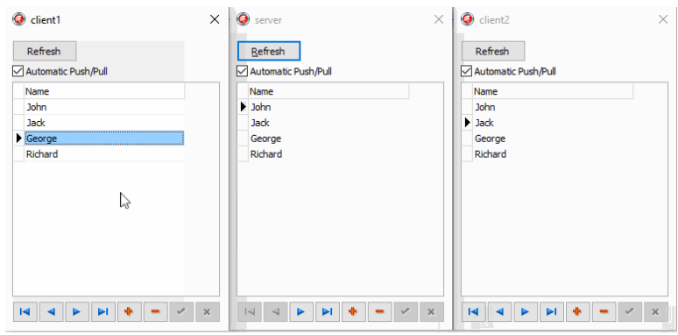678x335 pixels.
Task: Click the cancel edit icon in server navigator
Action: (432, 311)
